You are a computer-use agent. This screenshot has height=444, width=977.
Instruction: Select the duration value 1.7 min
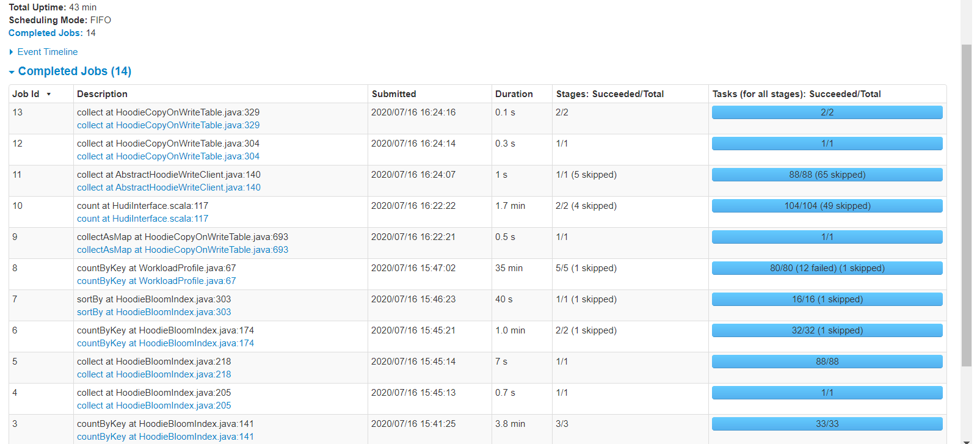510,206
